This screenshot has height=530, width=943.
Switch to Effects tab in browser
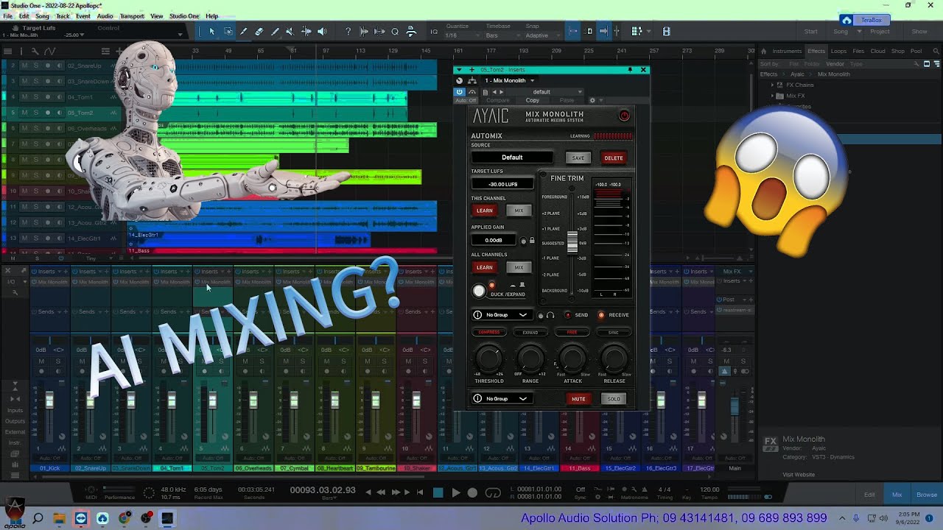tap(816, 51)
